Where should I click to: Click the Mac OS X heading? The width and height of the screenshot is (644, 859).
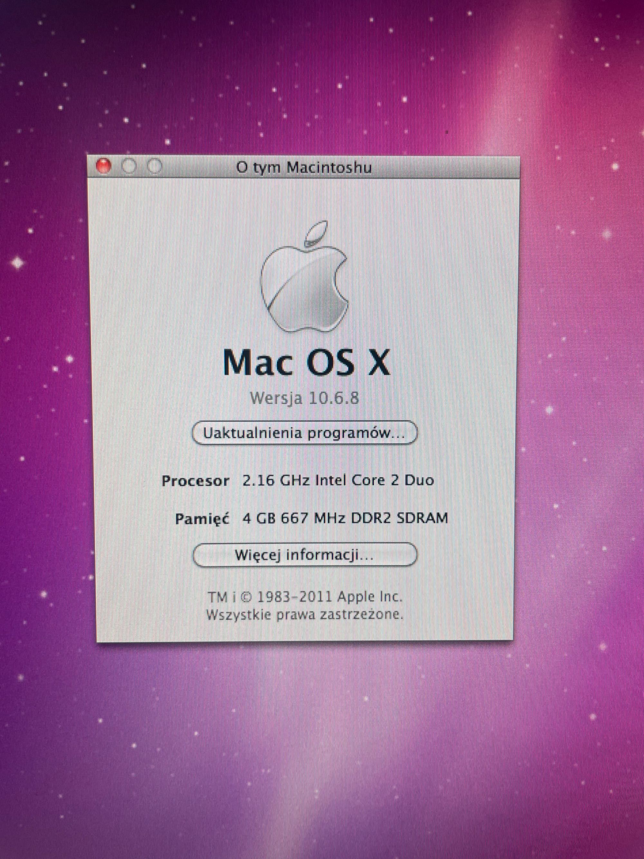click(x=306, y=362)
